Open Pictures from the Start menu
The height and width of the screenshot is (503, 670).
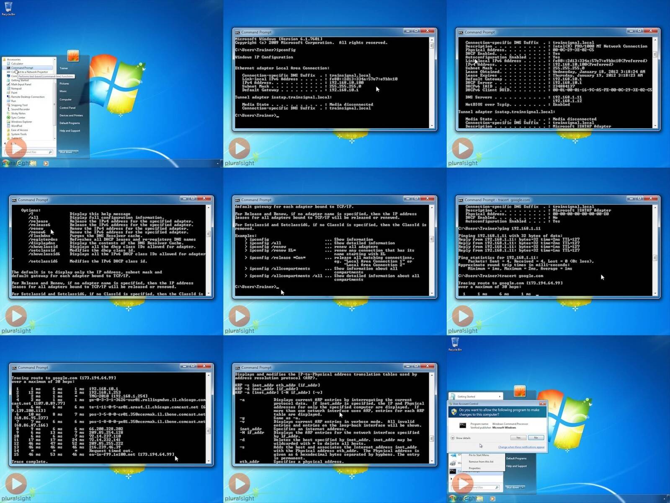click(x=64, y=84)
